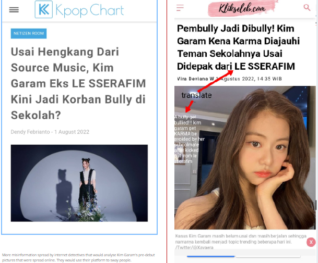The width and height of the screenshot is (318, 263).
Task: Open the Pembully Jadi Dibully headline
Action: click(238, 47)
